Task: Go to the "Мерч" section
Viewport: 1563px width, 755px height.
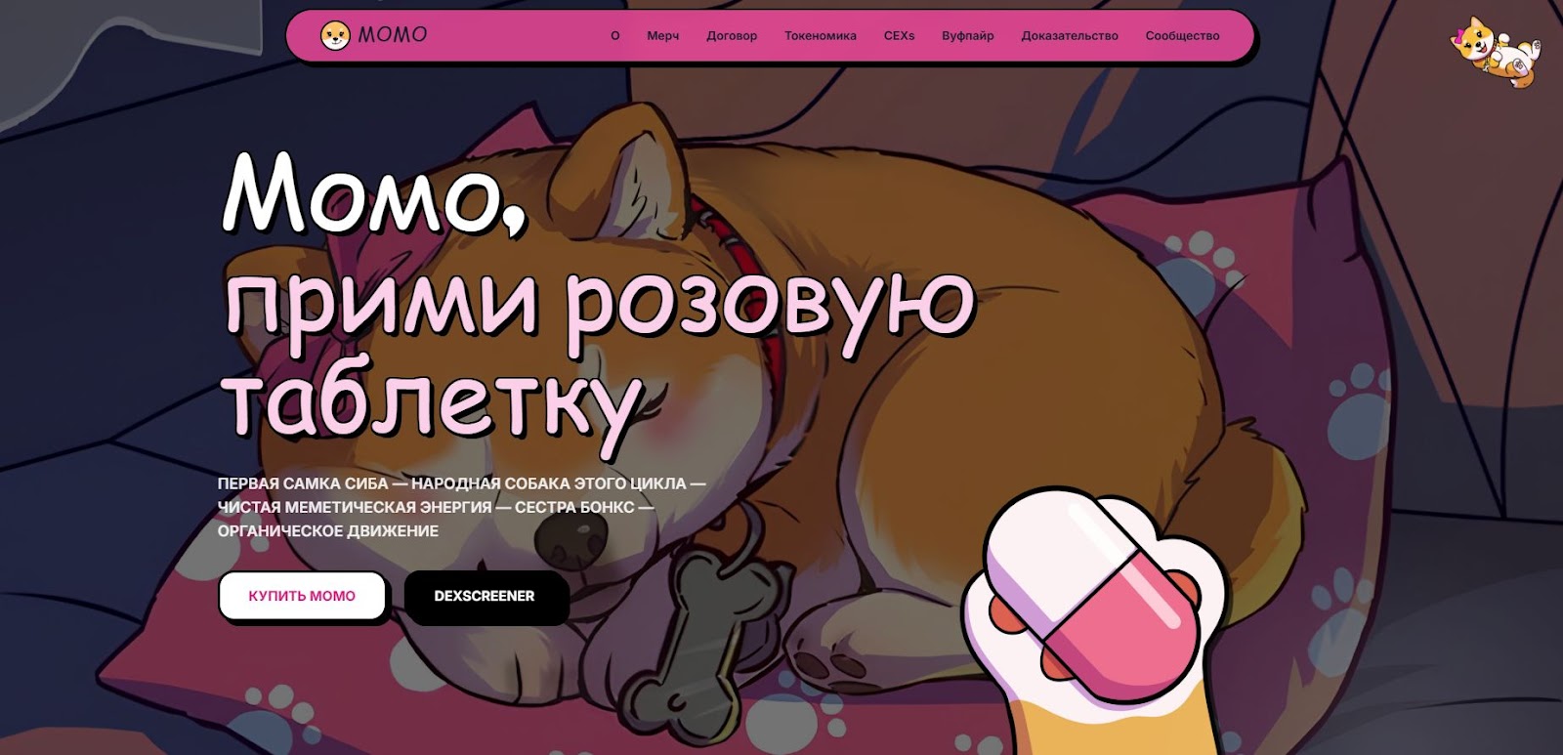Action: pyautogui.click(x=662, y=36)
